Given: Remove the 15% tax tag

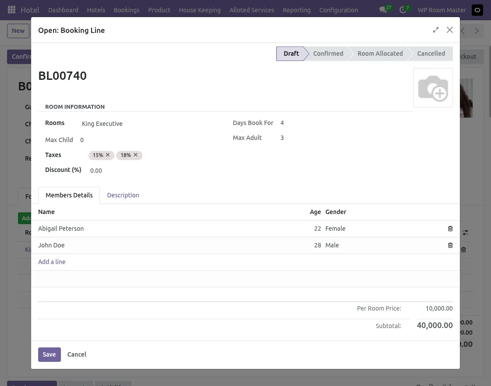Looking at the screenshot, I should point(108,155).
